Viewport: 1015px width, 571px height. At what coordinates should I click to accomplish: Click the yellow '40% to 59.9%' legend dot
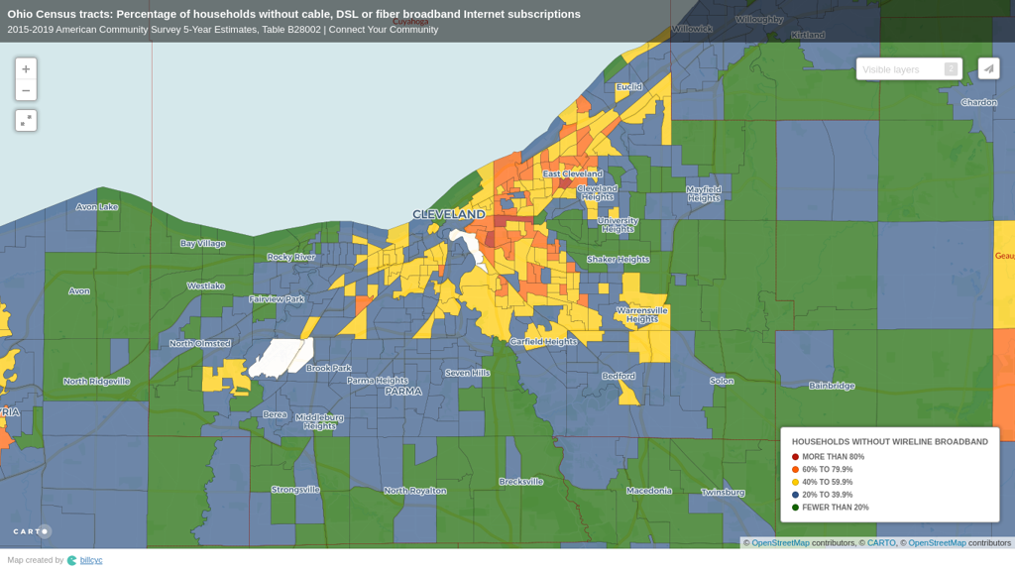click(795, 483)
